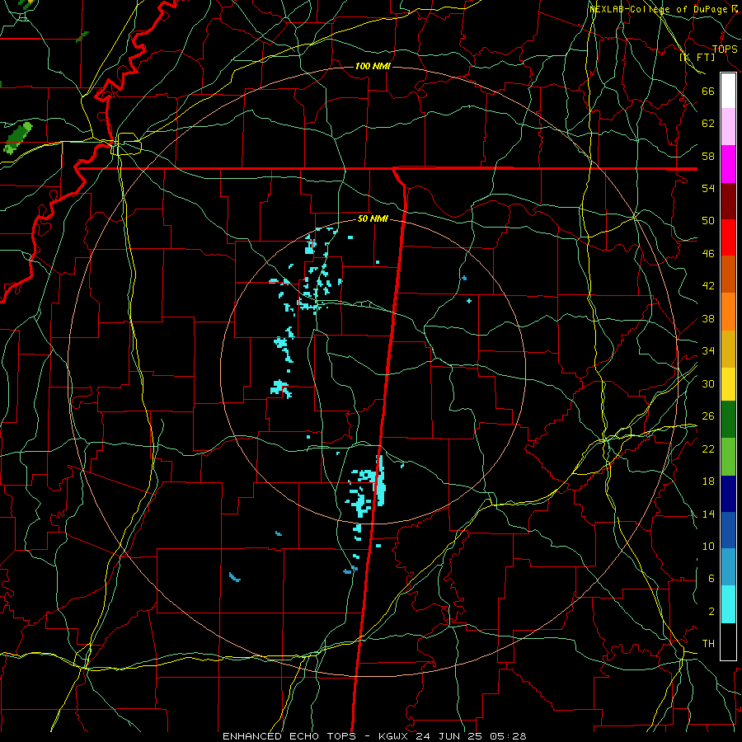Click the dark red maroon legend swatch
This screenshot has height=742, width=742.
pos(728,200)
